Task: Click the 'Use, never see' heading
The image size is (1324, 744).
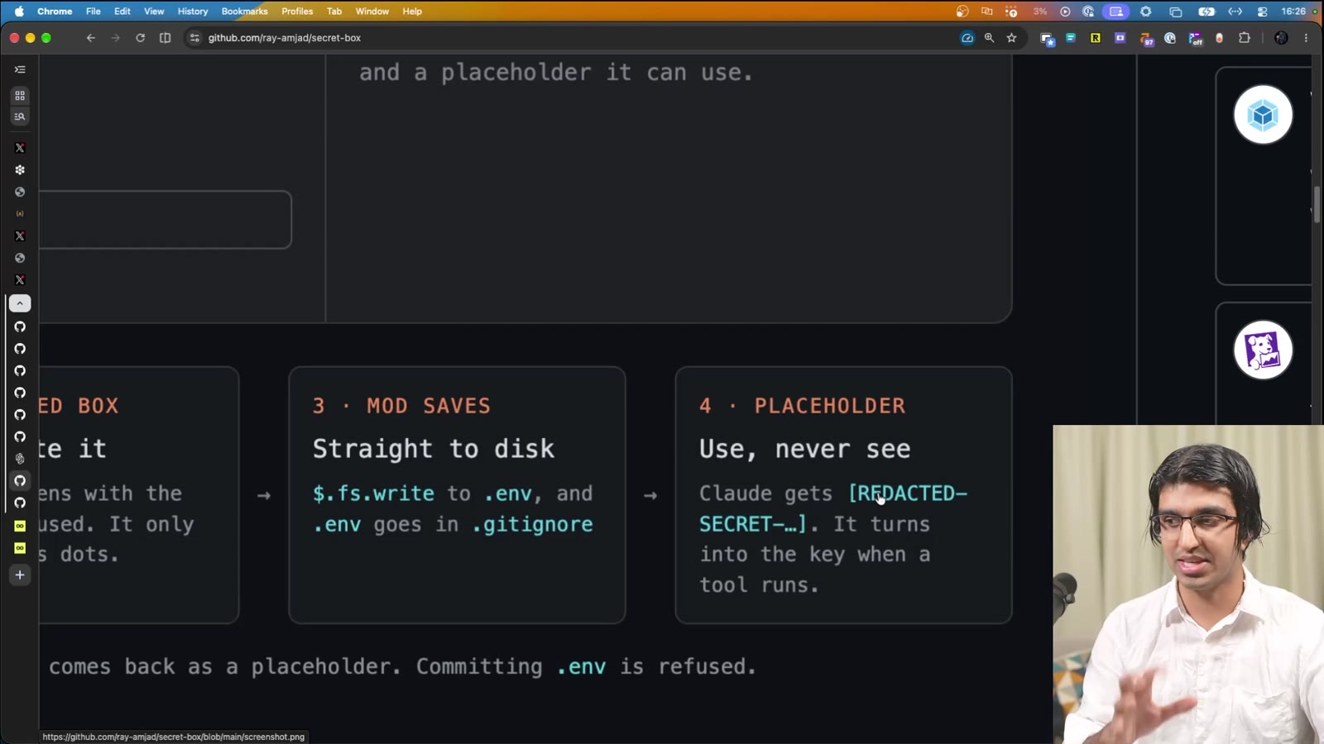Action: click(804, 448)
